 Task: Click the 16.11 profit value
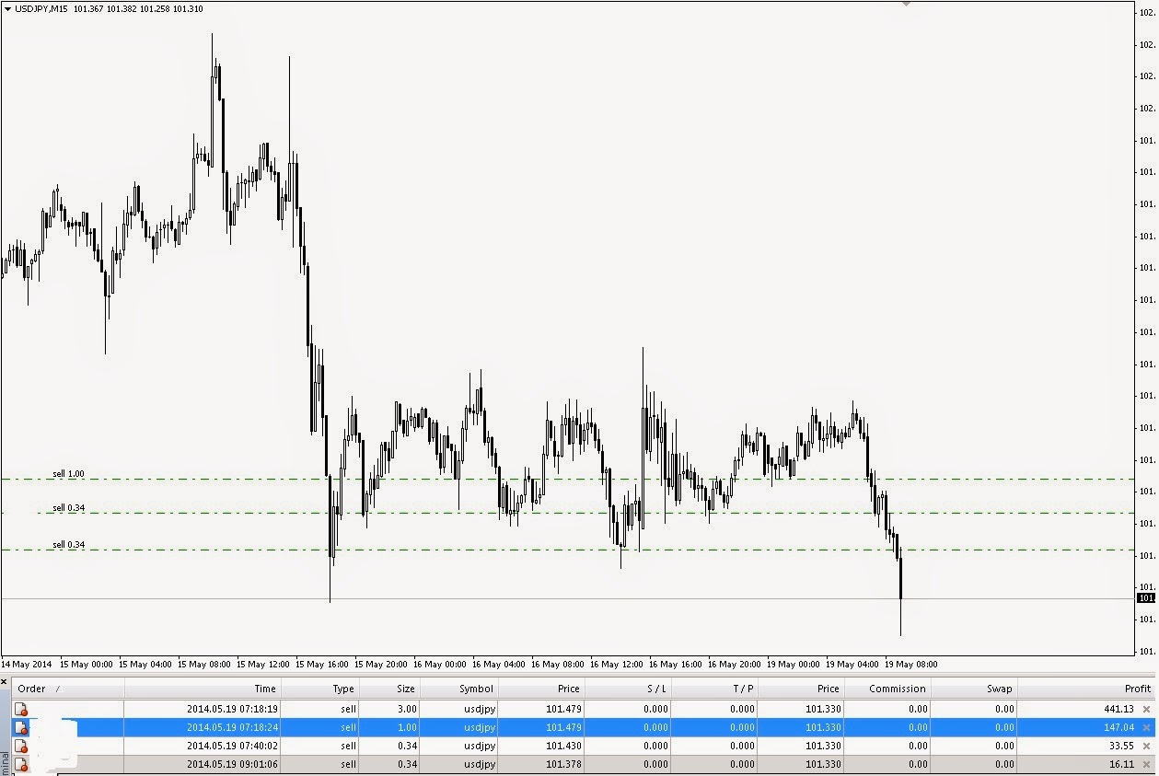1121,764
